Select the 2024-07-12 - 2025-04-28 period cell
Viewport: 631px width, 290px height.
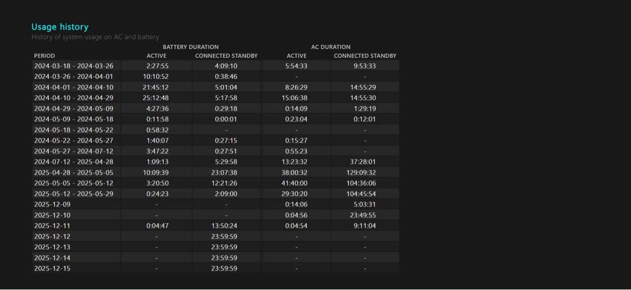tap(74, 162)
